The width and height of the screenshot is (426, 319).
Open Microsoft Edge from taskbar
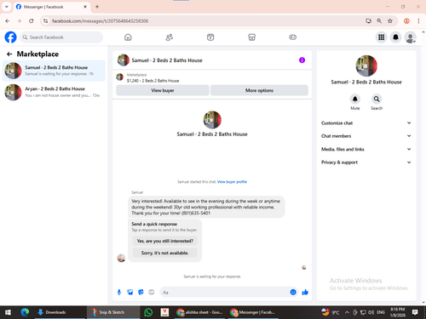click(x=25, y=312)
